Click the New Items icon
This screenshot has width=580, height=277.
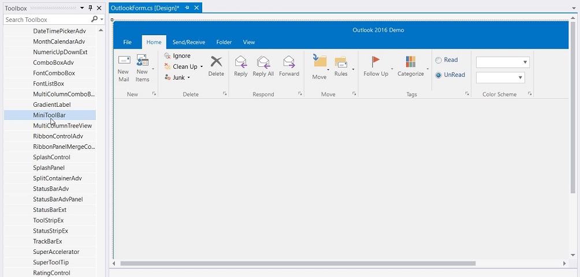coord(143,60)
